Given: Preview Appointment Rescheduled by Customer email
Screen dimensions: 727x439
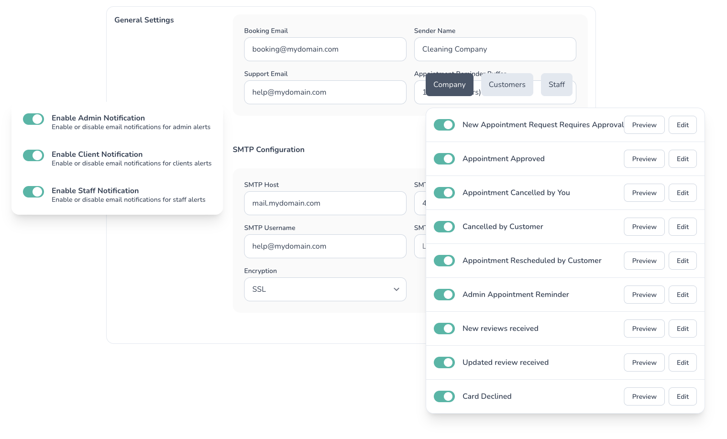Looking at the screenshot, I should pyautogui.click(x=644, y=261).
